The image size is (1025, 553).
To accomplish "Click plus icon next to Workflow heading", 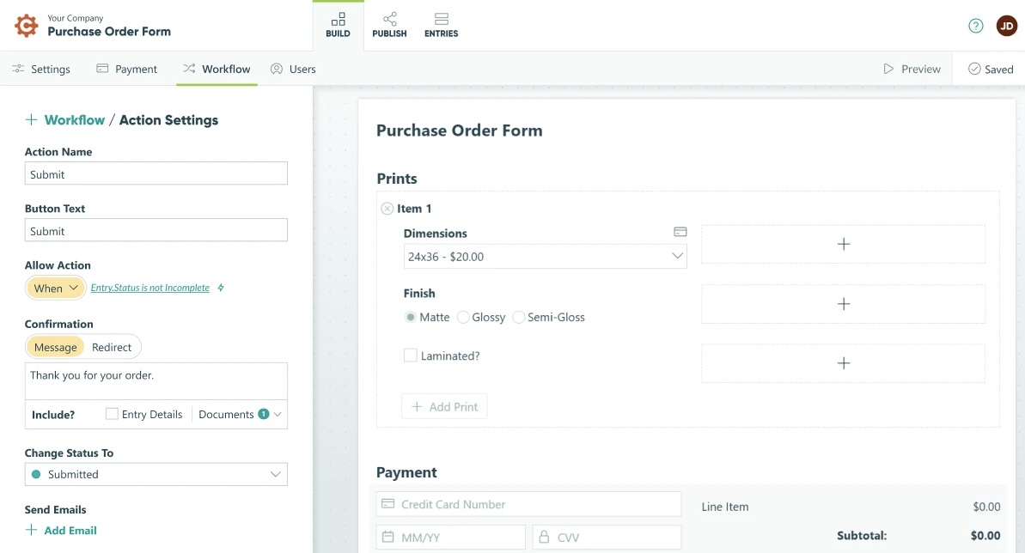I will [x=31, y=120].
